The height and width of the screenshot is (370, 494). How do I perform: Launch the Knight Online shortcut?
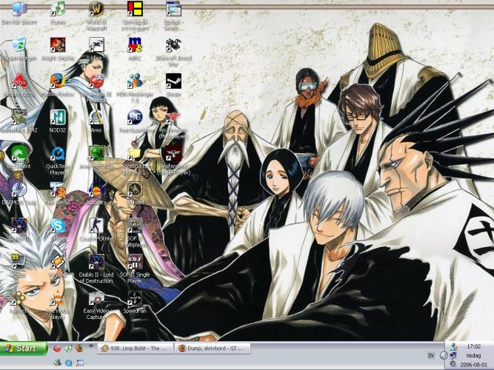[x=58, y=50]
